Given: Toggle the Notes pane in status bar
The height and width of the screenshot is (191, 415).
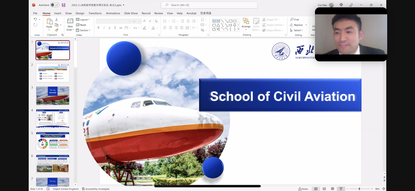Looking at the screenshot, I should 303,189.
